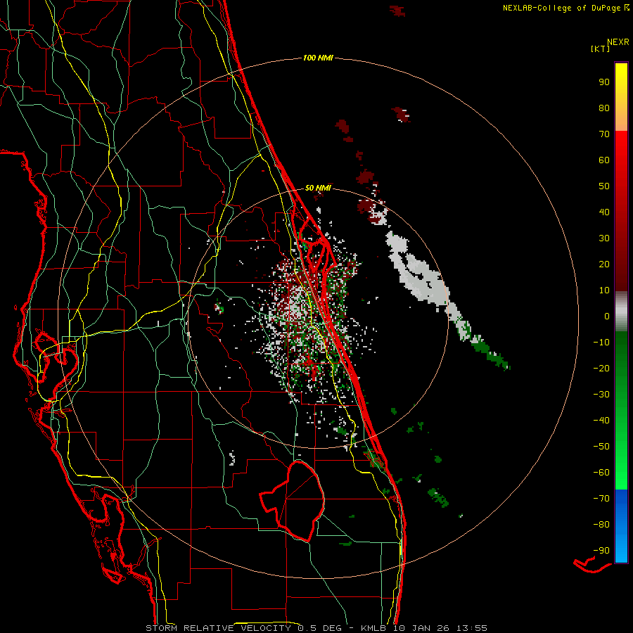
Task: Click the -50 knot scale label
Action: point(601,447)
